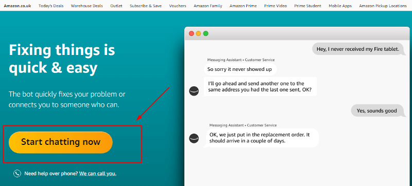412x186 pixels.
Task: Open Subscribe & Save page
Action: coord(146,6)
